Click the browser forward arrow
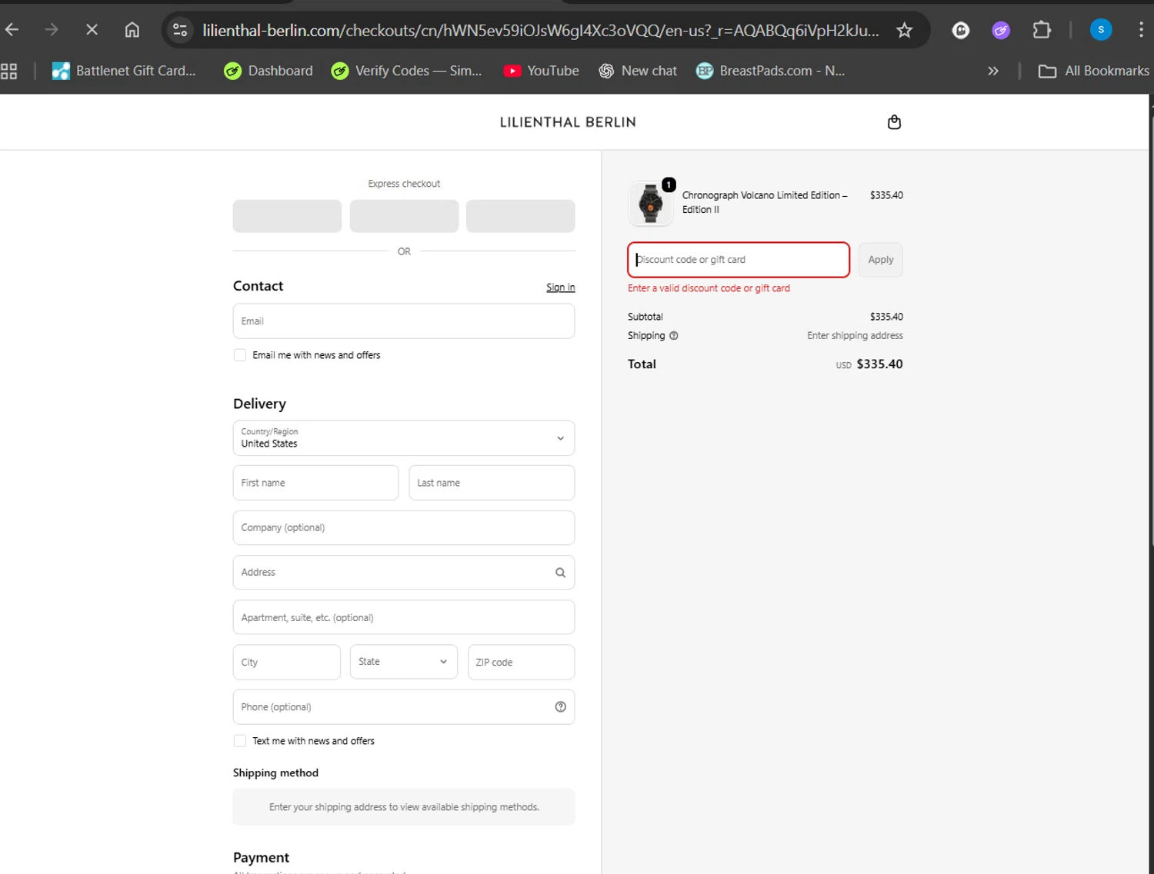 coord(52,30)
